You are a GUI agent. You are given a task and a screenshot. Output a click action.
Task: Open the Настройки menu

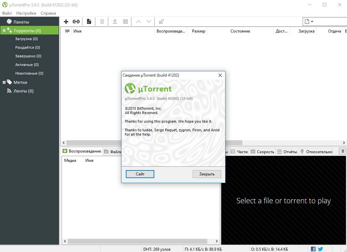point(26,13)
